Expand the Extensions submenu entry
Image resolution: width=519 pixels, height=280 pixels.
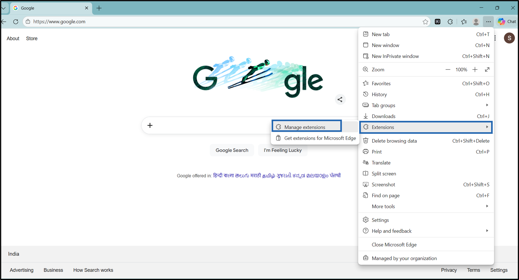pos(426,127)
